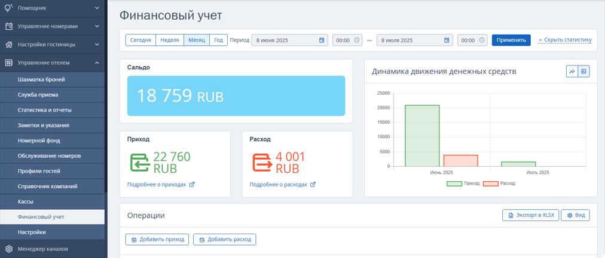This screenshot has width=605, height=258.
Task: Open Статистика и отчеты
Action: (x=52, y=110)
